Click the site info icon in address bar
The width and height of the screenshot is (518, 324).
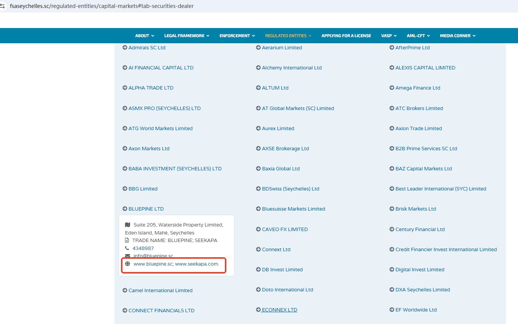[3, 6]
